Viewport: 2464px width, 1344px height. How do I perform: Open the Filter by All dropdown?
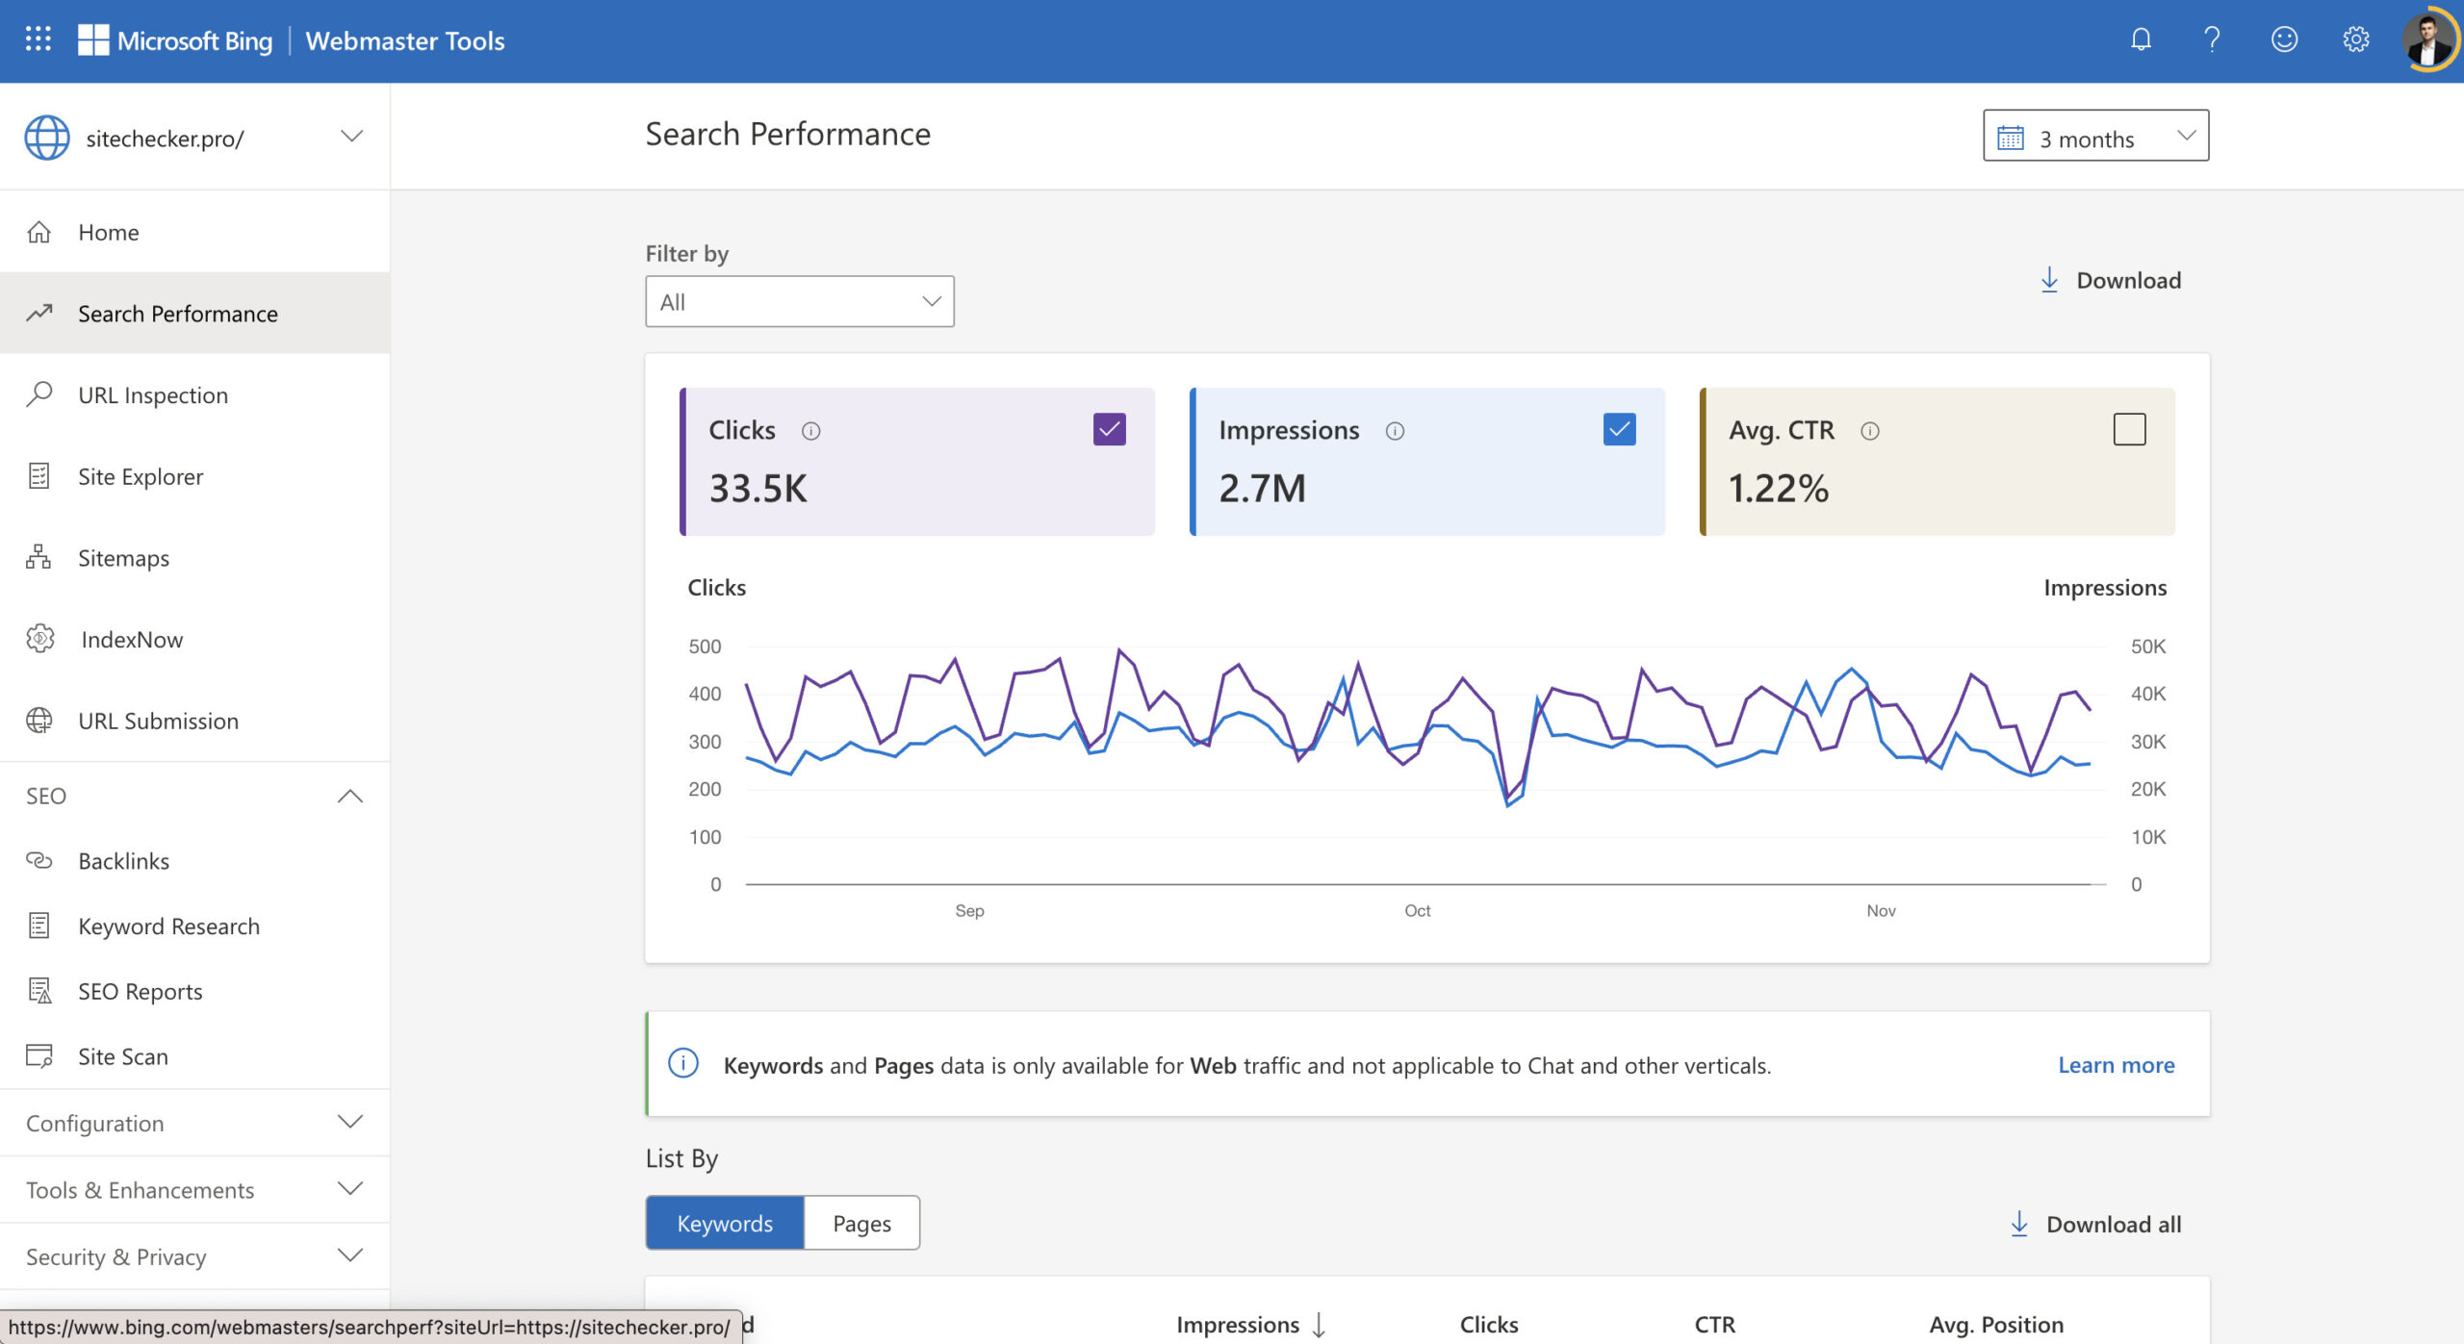(799, 302)
